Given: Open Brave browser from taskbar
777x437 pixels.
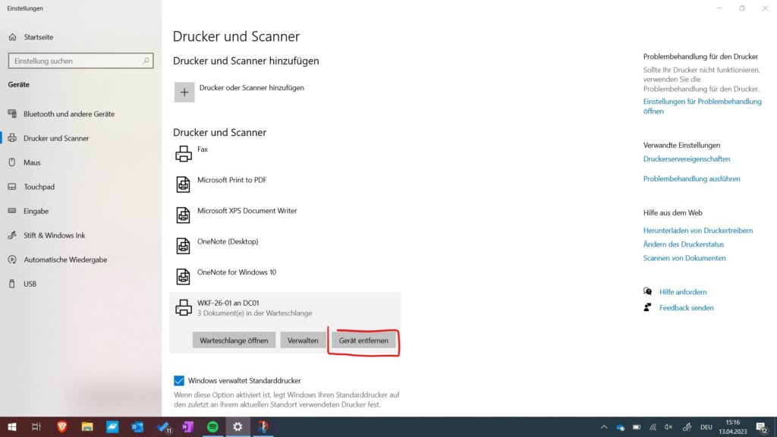Looking at the screenshot, I should pyautogui.click(x=62, y=426).
